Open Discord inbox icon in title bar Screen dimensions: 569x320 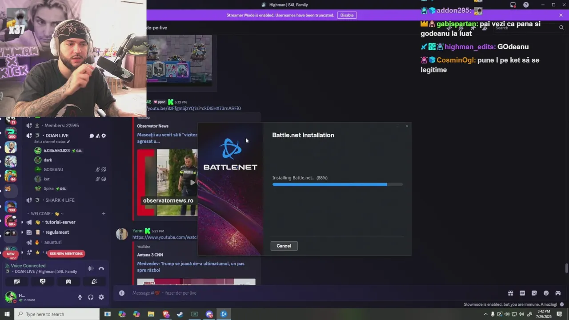click(513, 5)
